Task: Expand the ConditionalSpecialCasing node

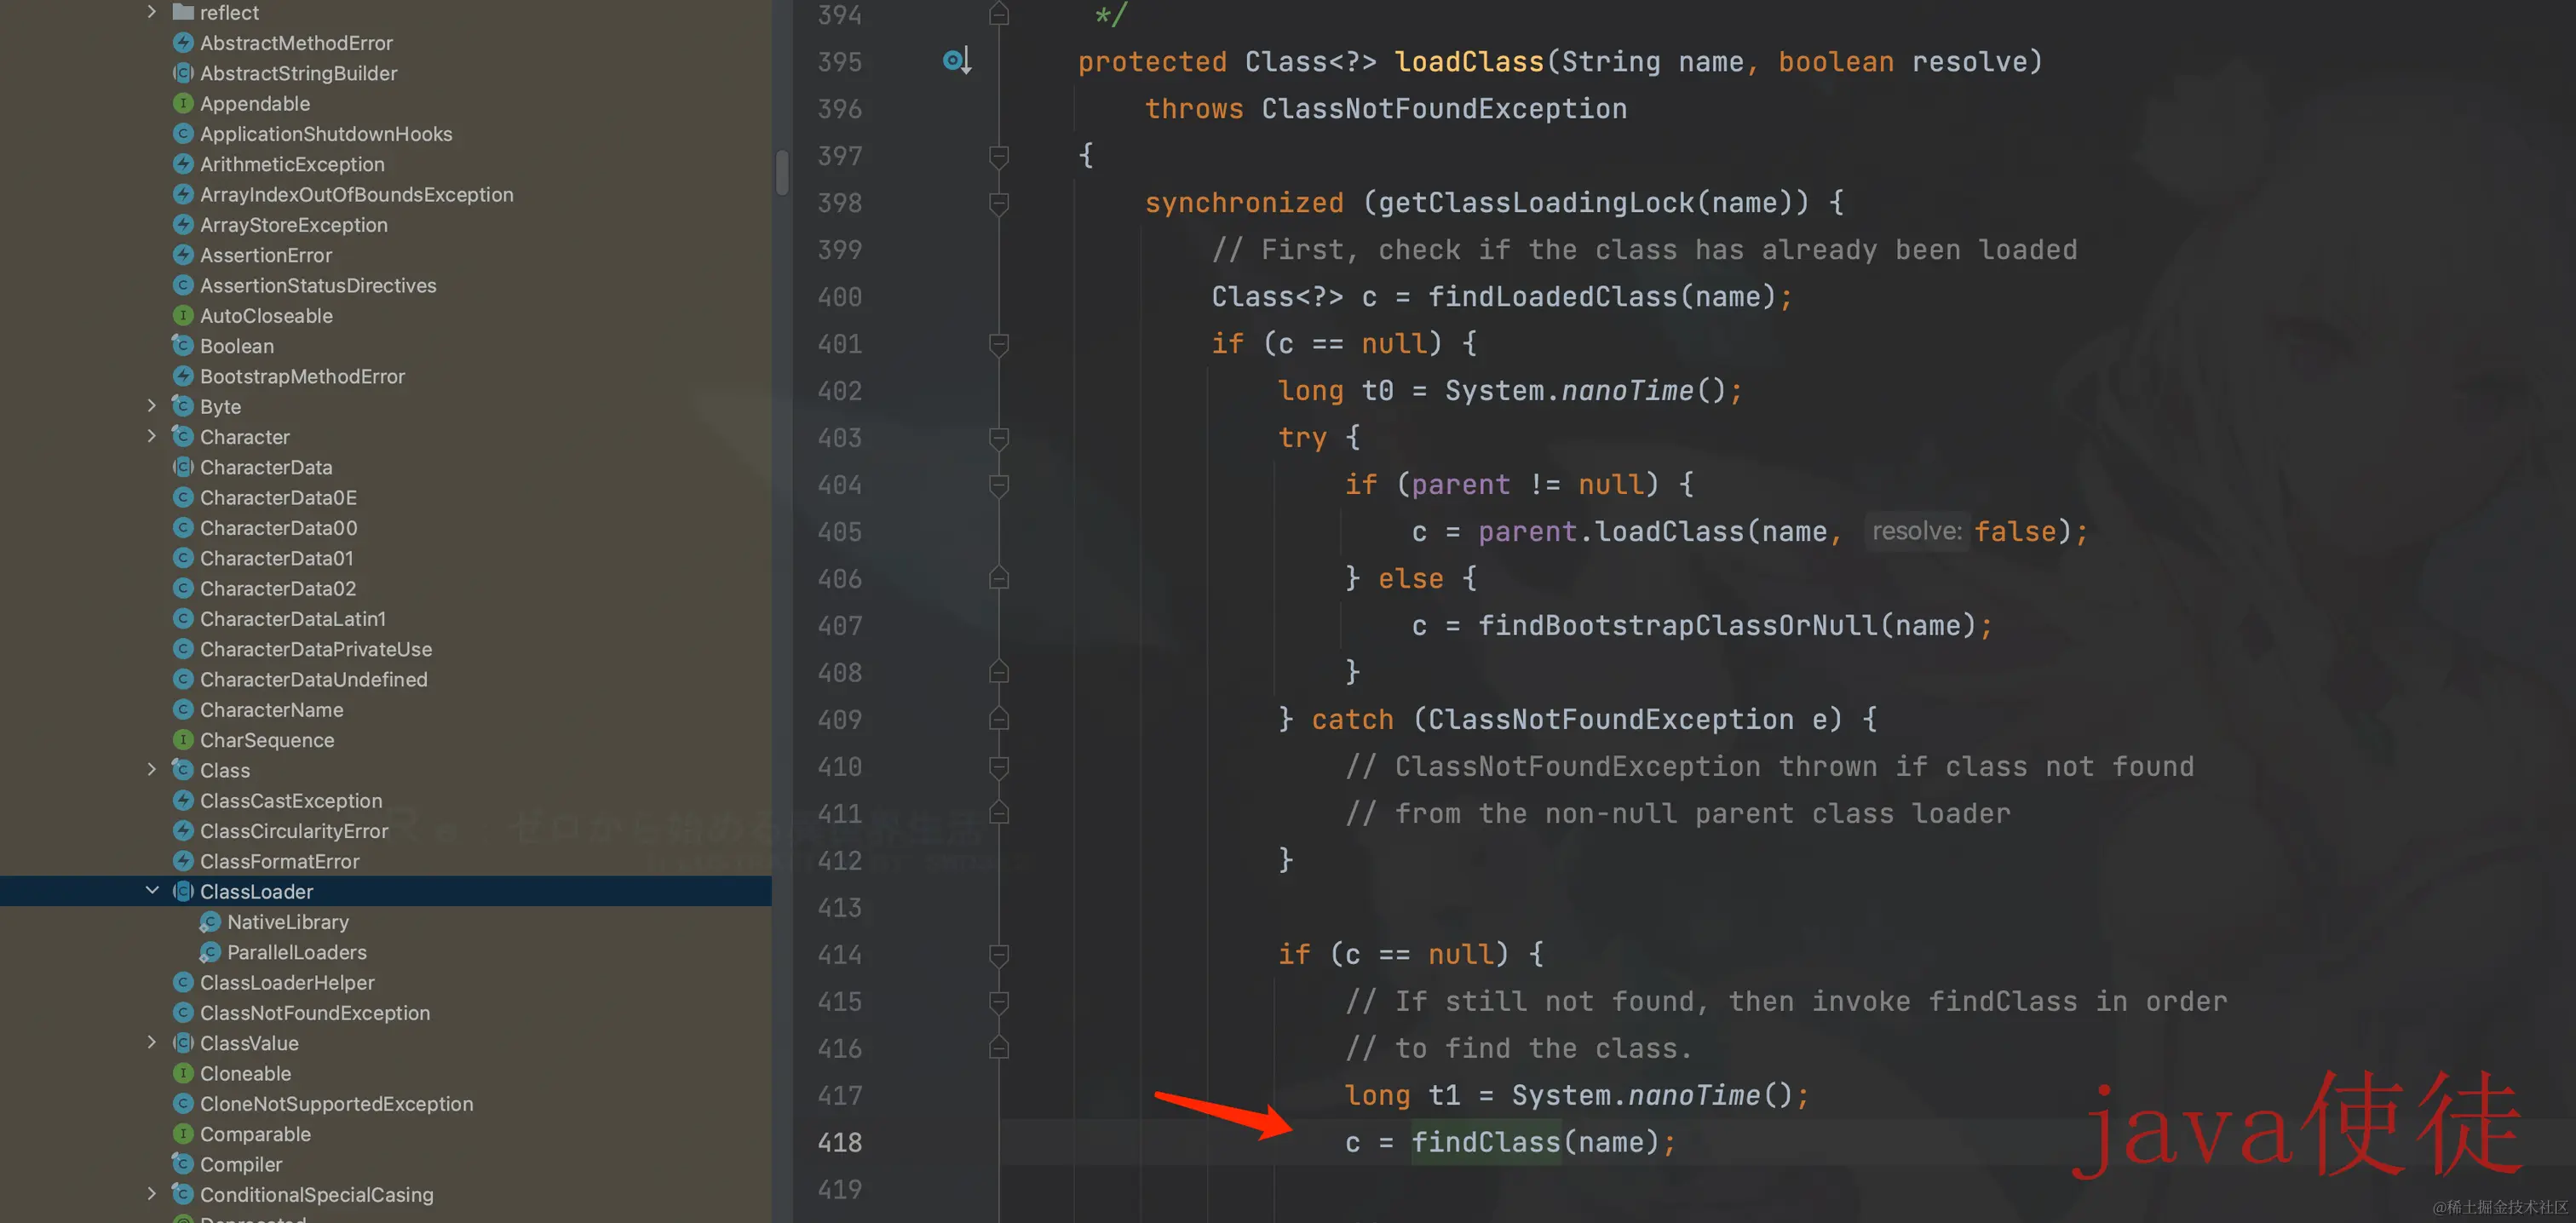Action: [x=151, y=1194]
